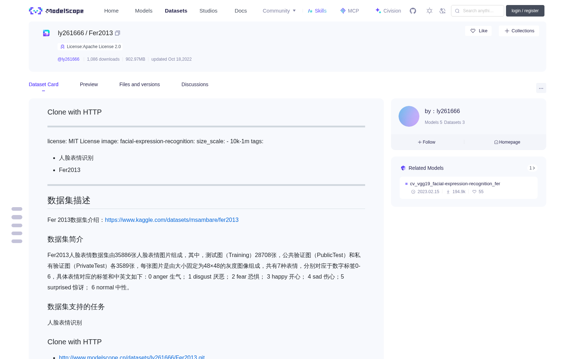Click the last outline bar in the left sidebar

coord(17,241)
